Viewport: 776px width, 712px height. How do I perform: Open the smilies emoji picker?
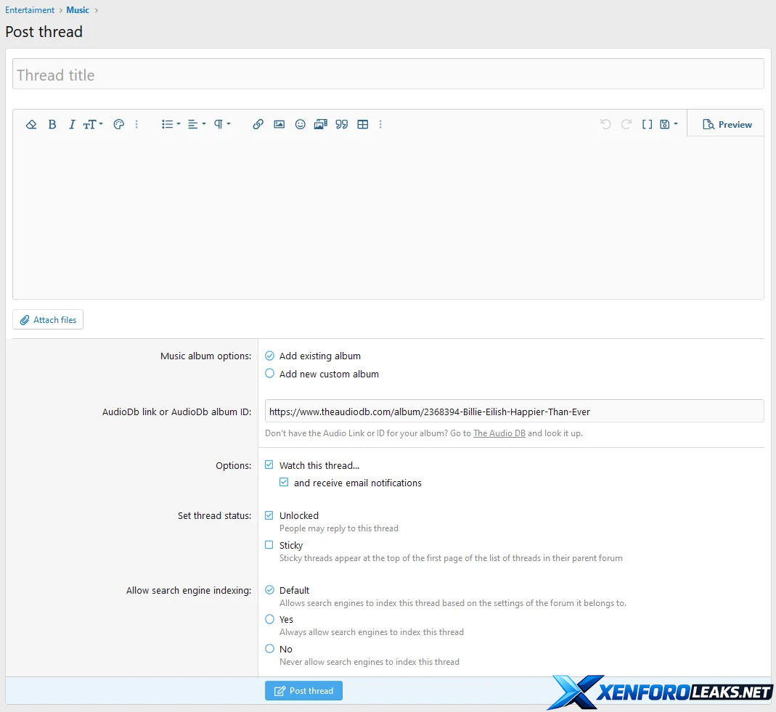300,125
